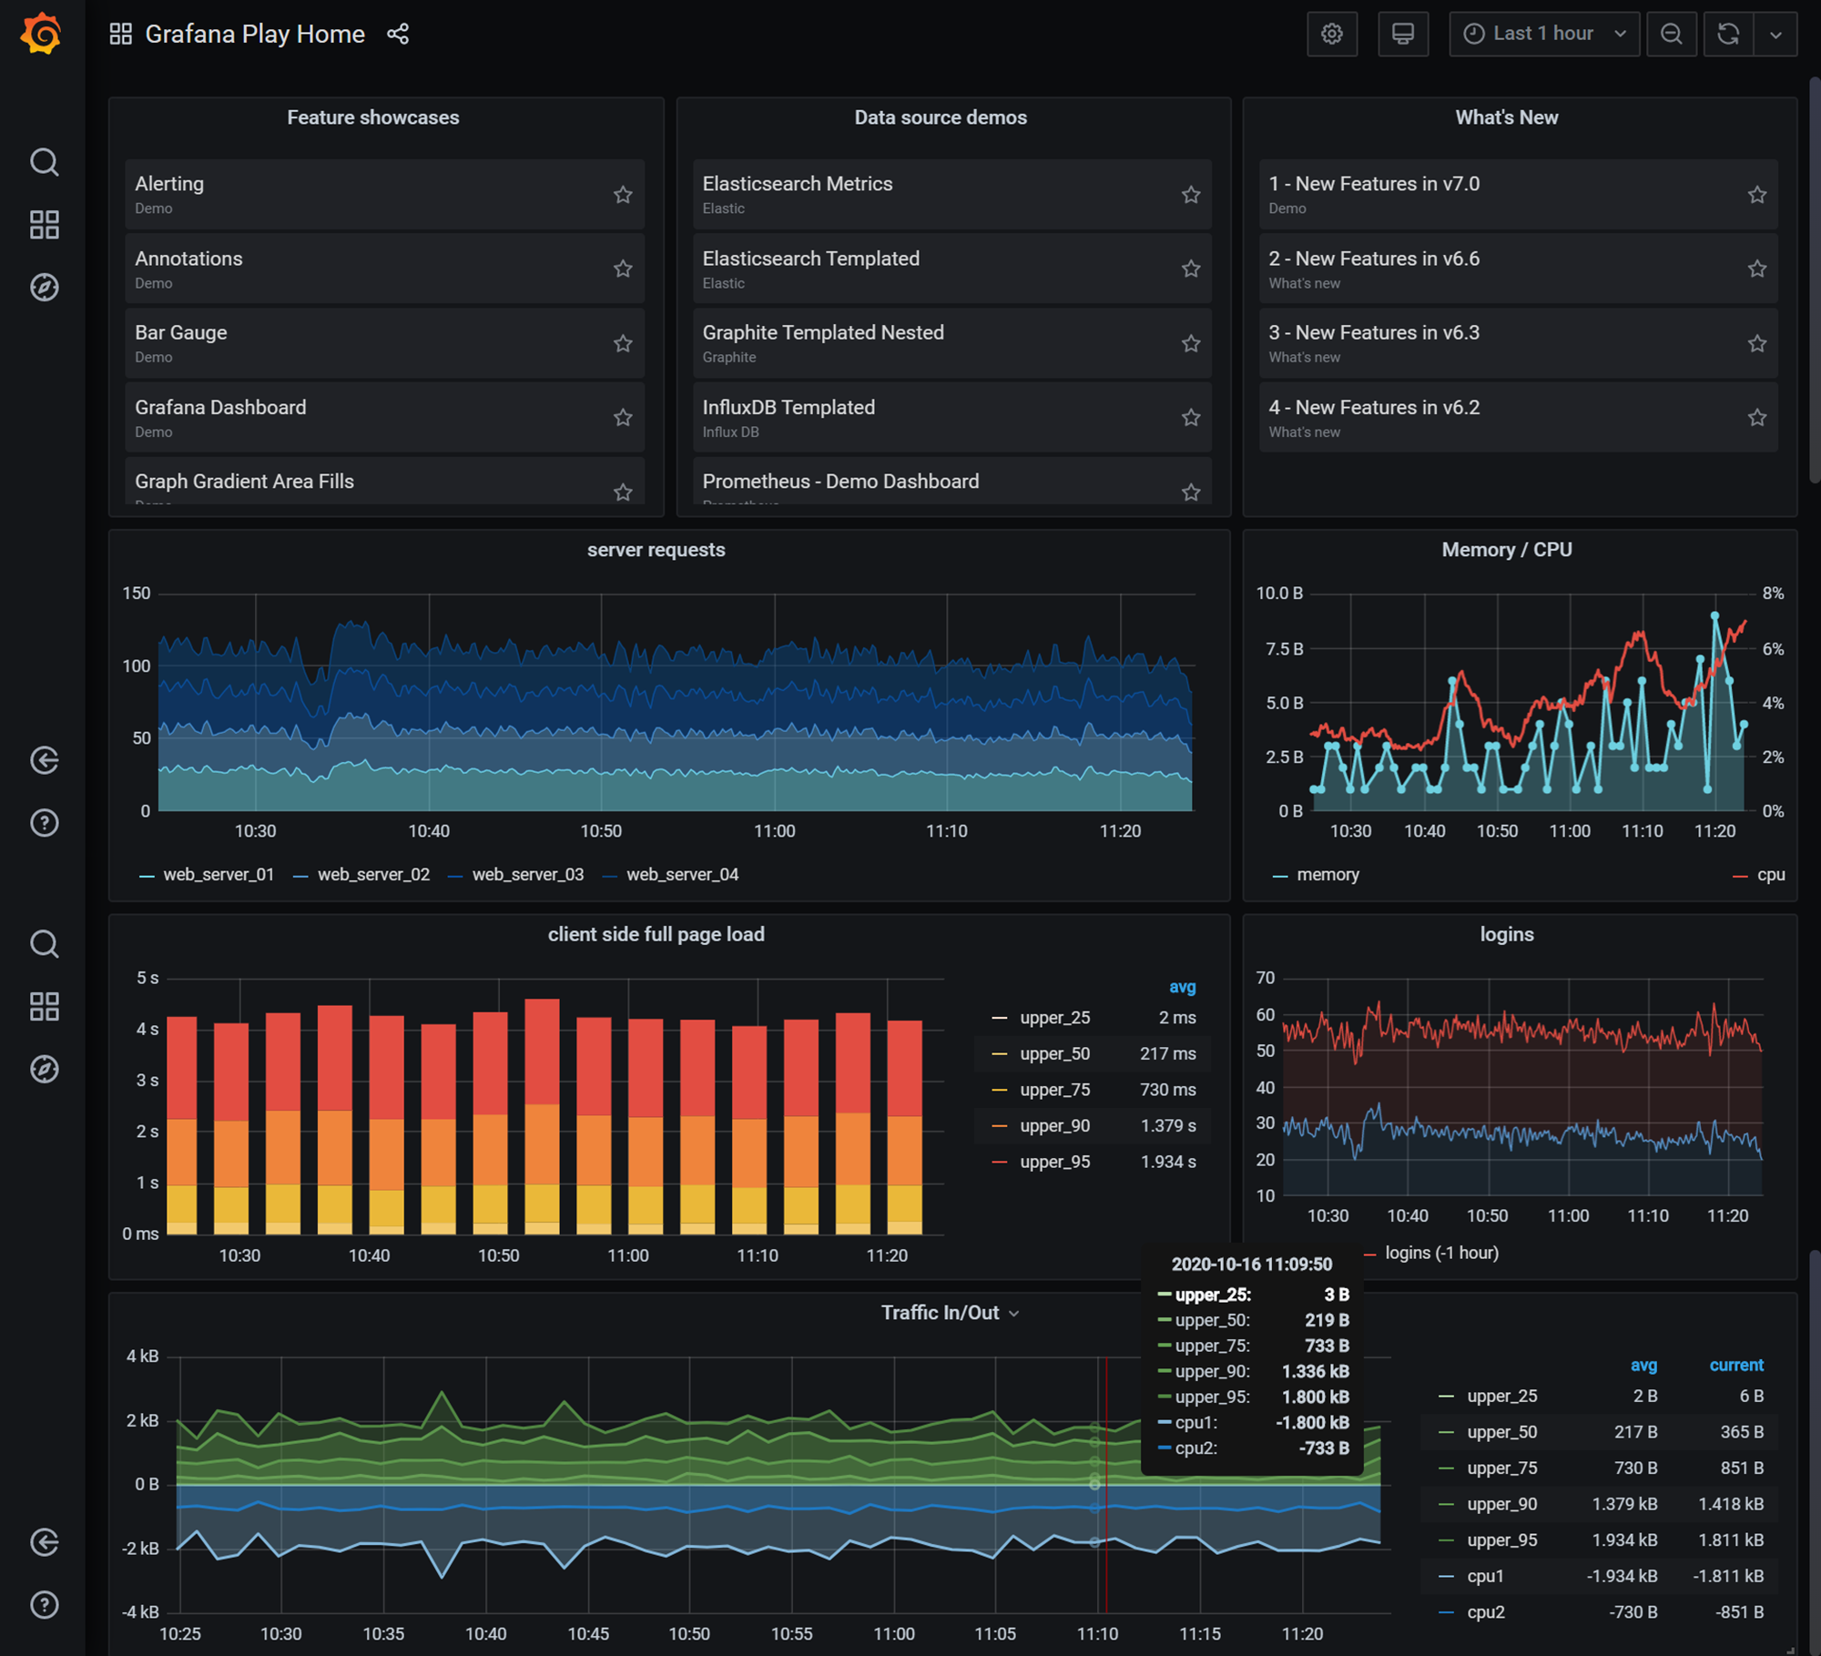The width and height of the screenshot is (1821, 1656).
Task: Sort legend by the current column header
Action: click(x=1735, y=1365)
